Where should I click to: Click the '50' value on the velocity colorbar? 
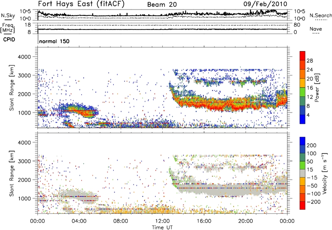(310, 161)
